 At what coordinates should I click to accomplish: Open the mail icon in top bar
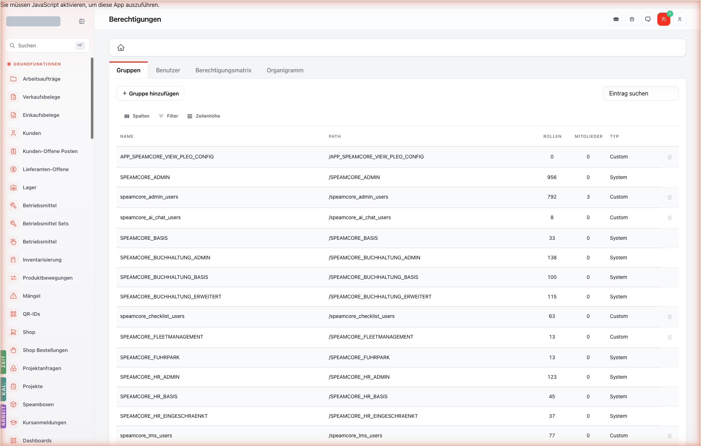(616, 19)
